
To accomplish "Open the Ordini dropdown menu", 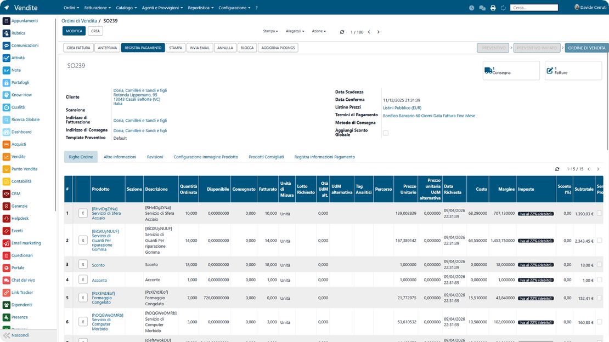I will (71, 8).
